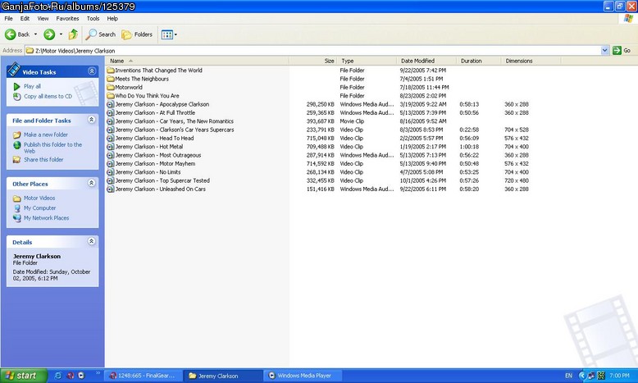Open the Back history dropdown arrow
Screen dimensions: 638x383
(35, 34)
